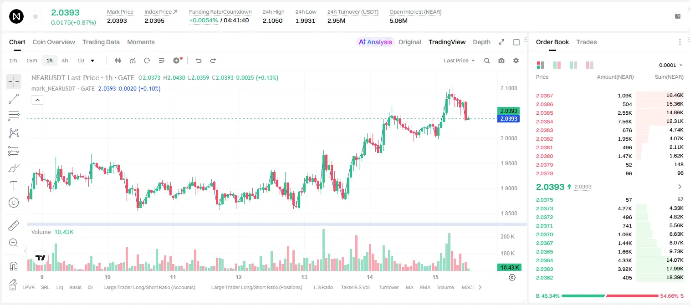690x305 pixels.
Task: Click the AI Analysis button
Action: point(375,42)
